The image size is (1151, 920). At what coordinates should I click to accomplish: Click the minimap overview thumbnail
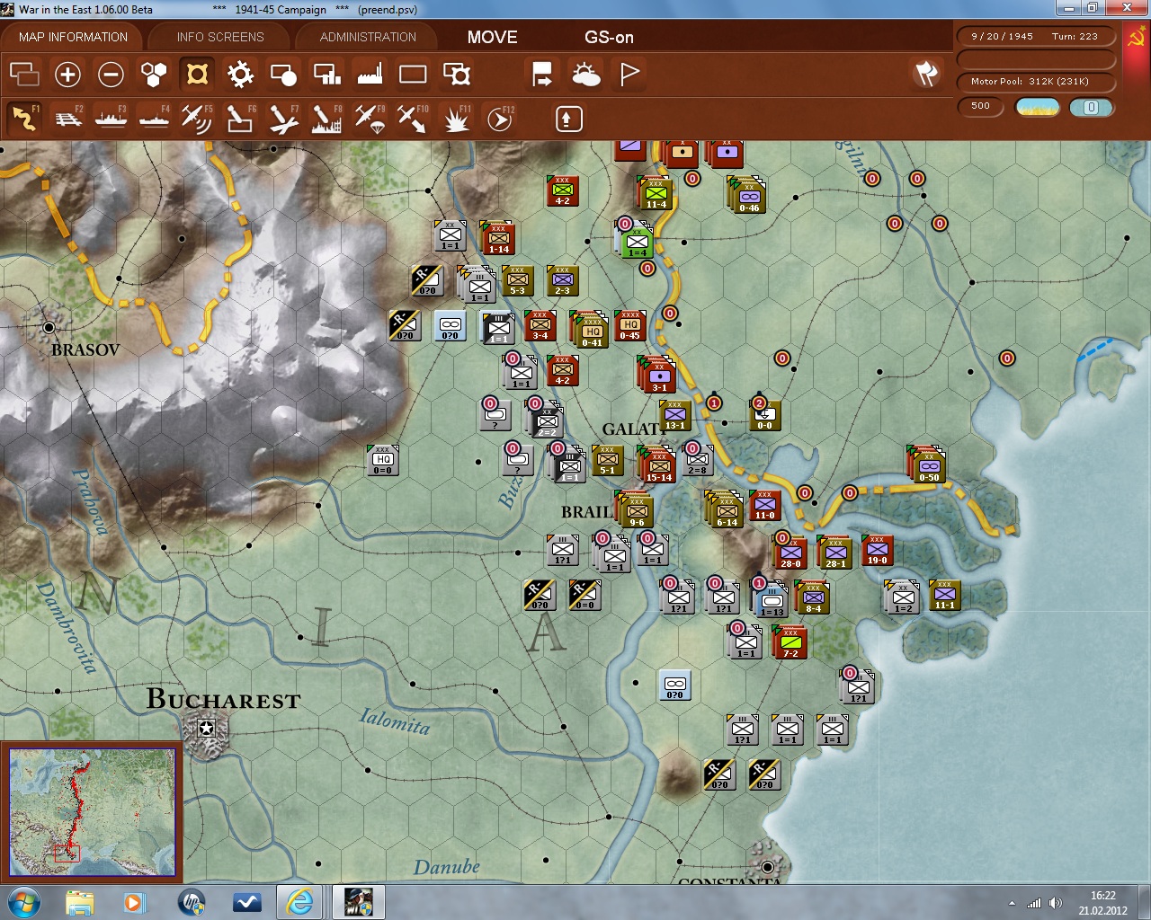(x=92, y=812)
